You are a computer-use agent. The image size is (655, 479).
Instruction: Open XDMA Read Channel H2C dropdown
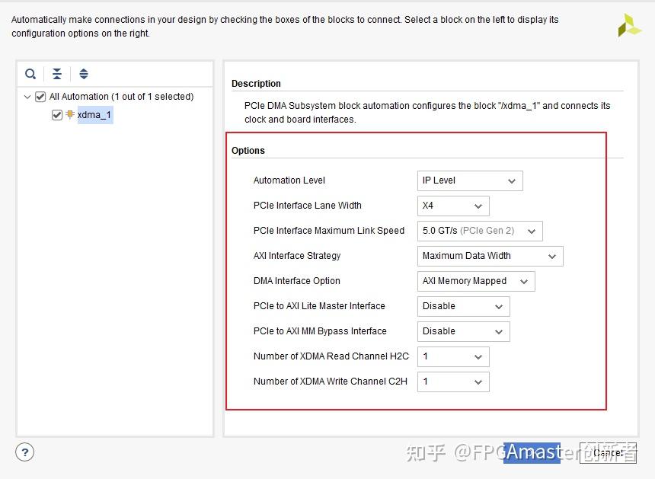[453, 356]
